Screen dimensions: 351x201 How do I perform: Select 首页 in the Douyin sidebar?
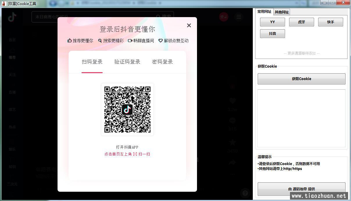pyautogui.click(x=12, y=40)
